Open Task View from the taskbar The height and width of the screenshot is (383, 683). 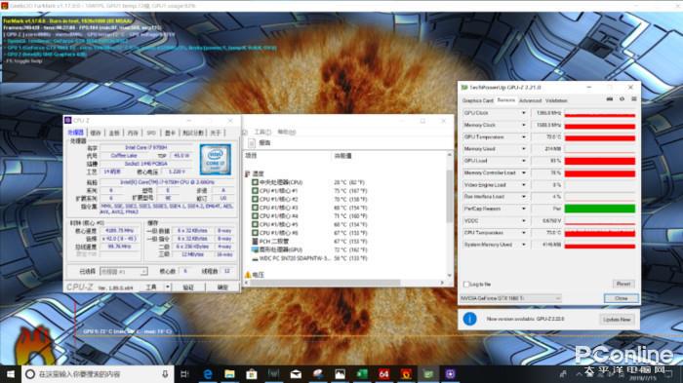click(184, 374)
